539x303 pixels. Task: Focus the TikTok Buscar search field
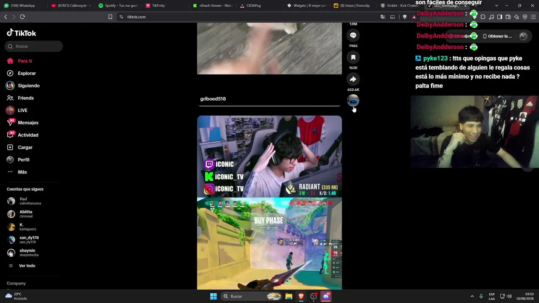34,46
